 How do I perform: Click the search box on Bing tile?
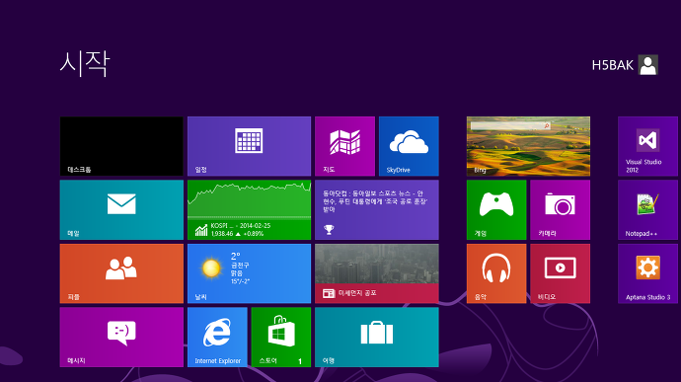click(x=511, y=125)
